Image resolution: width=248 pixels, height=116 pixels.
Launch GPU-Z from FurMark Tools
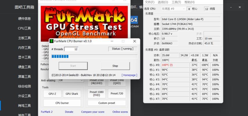[52, 94]
